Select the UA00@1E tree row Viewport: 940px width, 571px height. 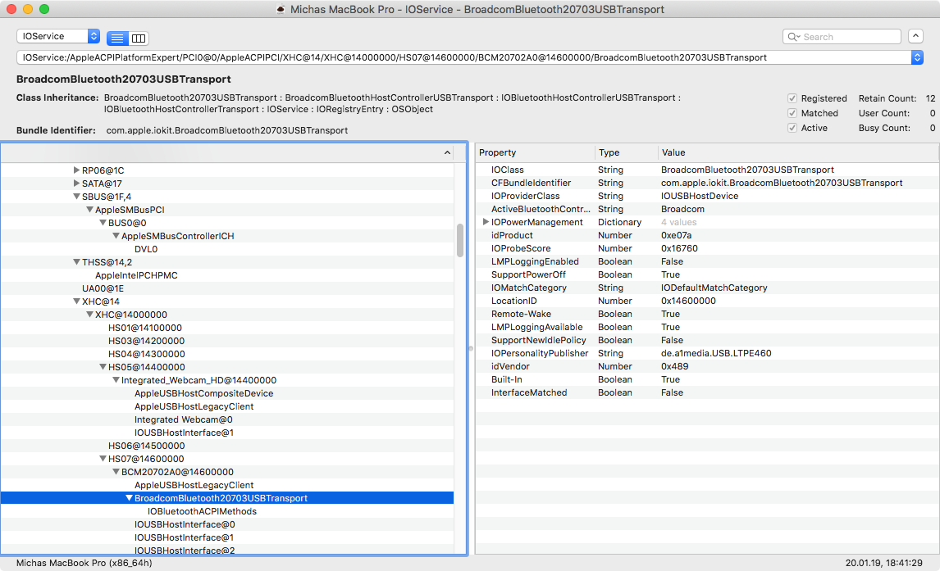(227, 288)
